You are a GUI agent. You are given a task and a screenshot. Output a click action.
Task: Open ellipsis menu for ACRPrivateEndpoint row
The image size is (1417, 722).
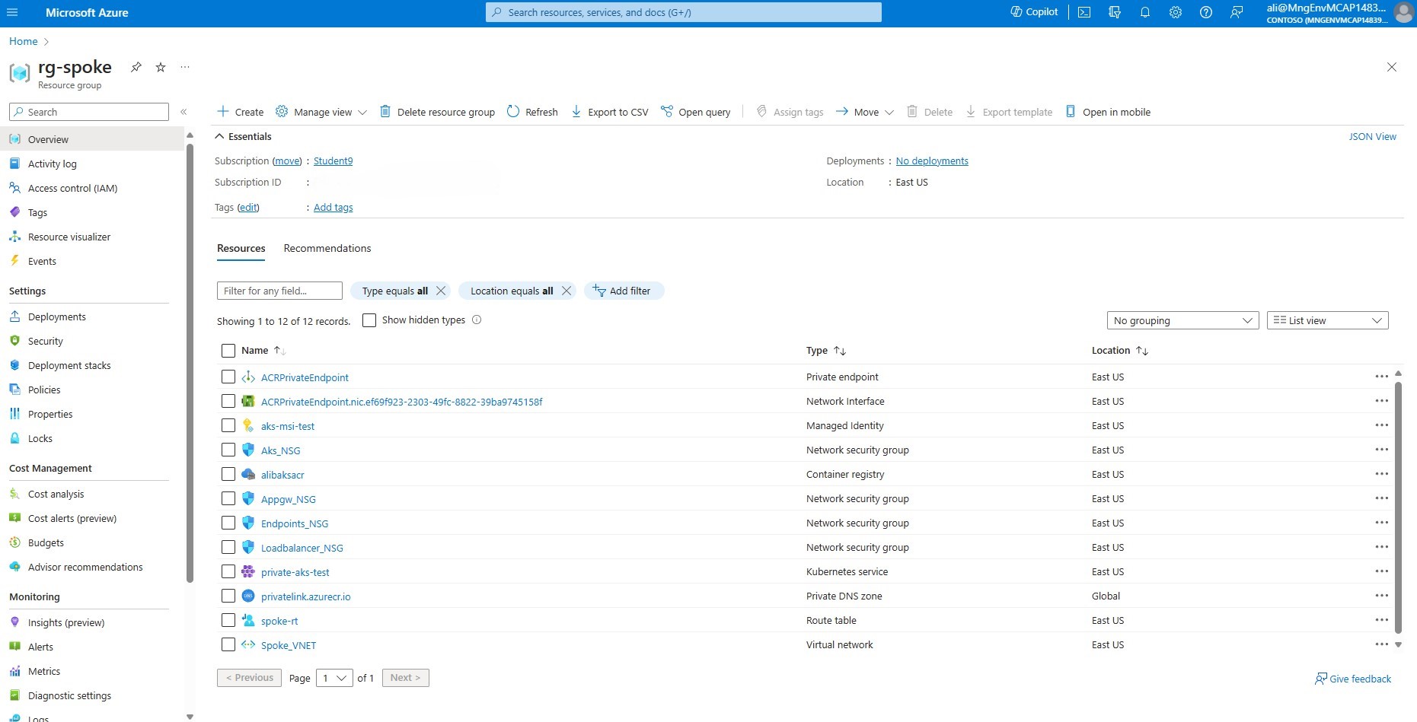pyautogui.click(x=1382, y=377)
